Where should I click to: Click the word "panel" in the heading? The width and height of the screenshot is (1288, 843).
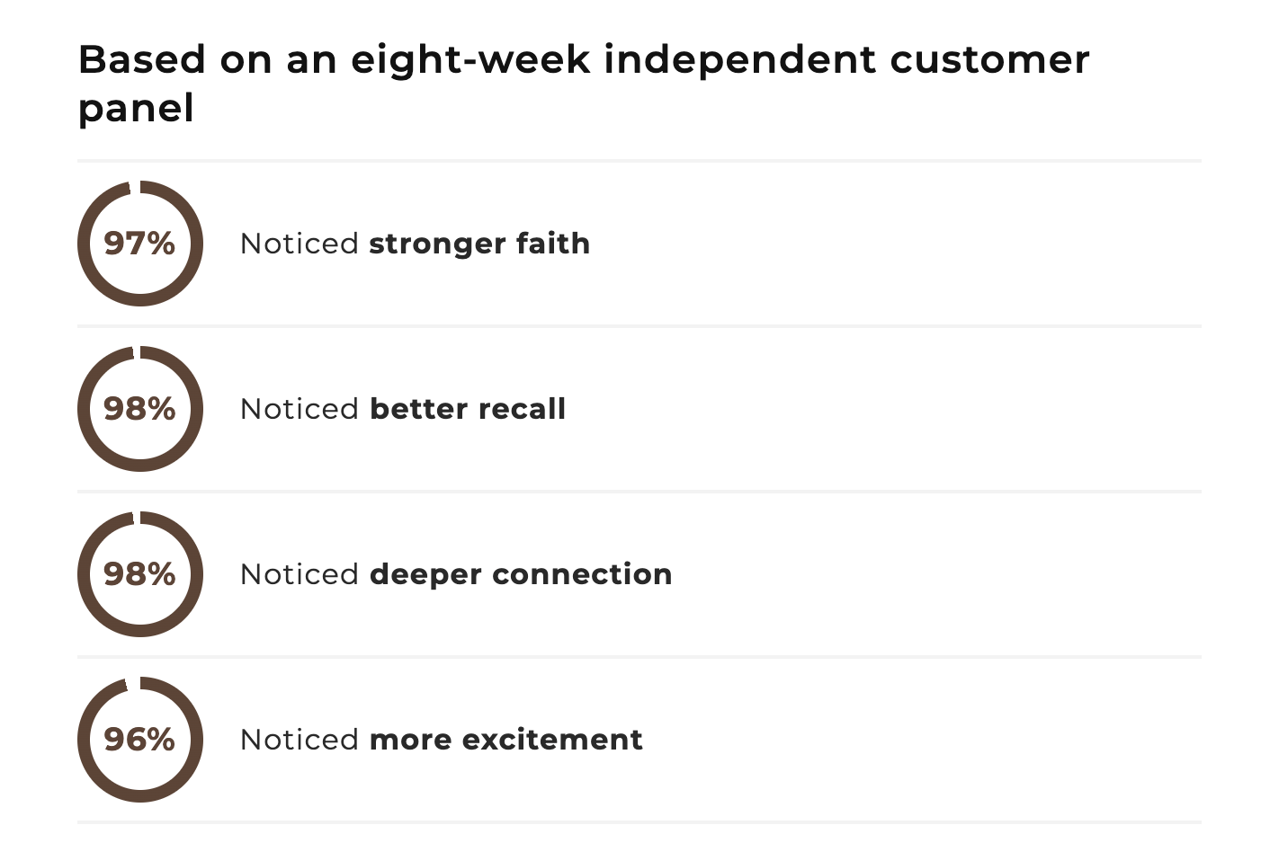coord(136,109)
